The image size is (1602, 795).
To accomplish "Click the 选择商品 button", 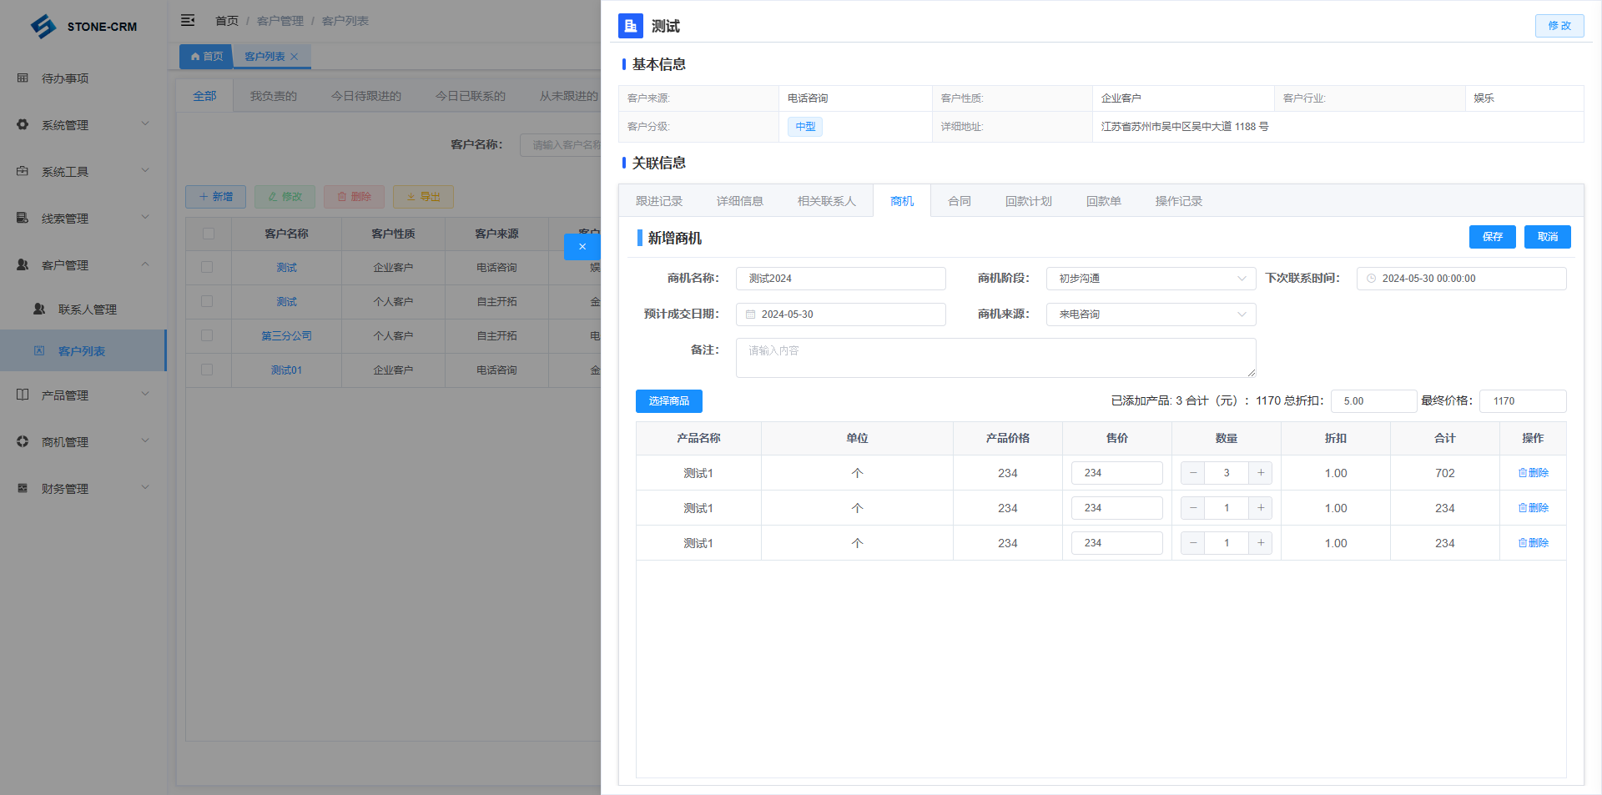I will coord(668,401).
